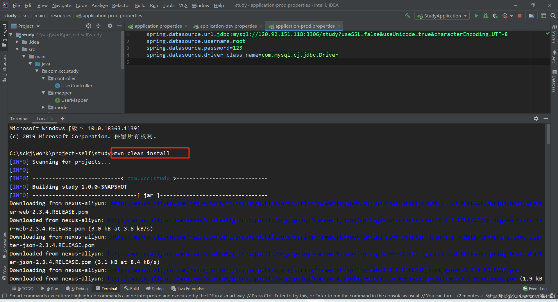Open the Structure side tool window
Viewport: 558px width, 302px height.
point(4,68)
